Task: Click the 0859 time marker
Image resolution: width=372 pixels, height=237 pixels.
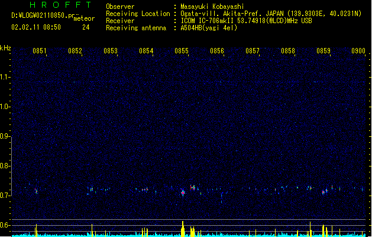Action: (x=324, y=51)
